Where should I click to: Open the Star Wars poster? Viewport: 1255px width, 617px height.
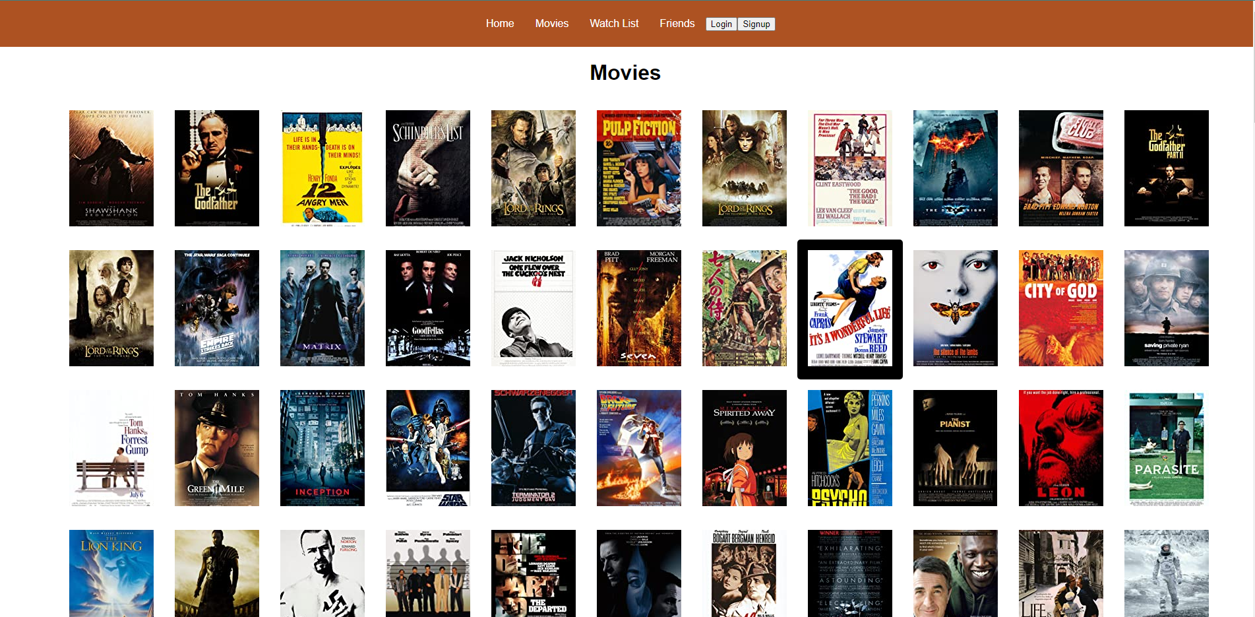[428, 448]
